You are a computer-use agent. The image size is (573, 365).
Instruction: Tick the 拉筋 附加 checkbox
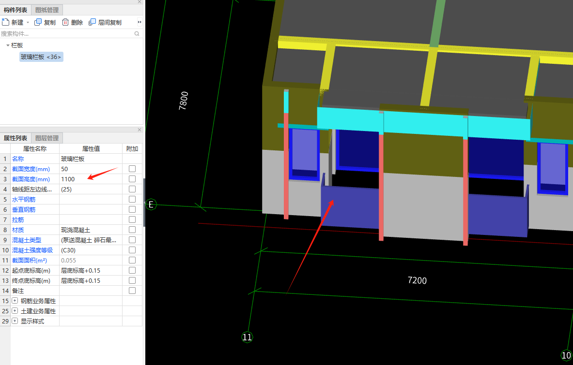point(132,219)
